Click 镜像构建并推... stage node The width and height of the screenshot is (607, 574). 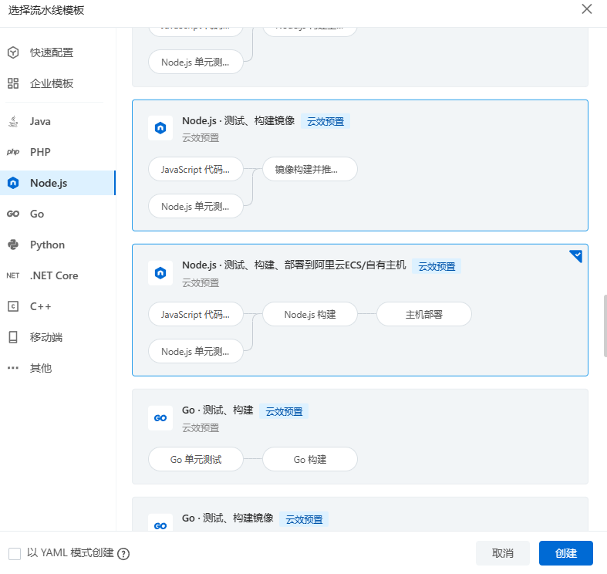(310, 169)
